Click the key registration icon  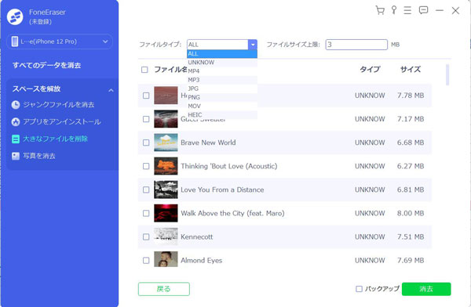coord(394,10)
